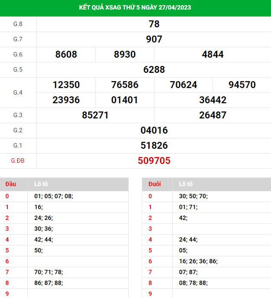Click the G.2 row label
The height and width of the screenshot is (298, 271).
point(18,131)
